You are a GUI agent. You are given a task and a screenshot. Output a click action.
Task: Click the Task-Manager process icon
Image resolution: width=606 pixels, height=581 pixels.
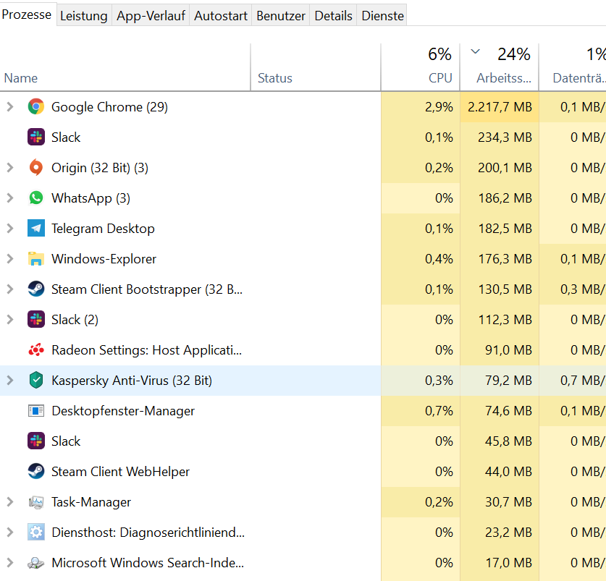[36, 502]
